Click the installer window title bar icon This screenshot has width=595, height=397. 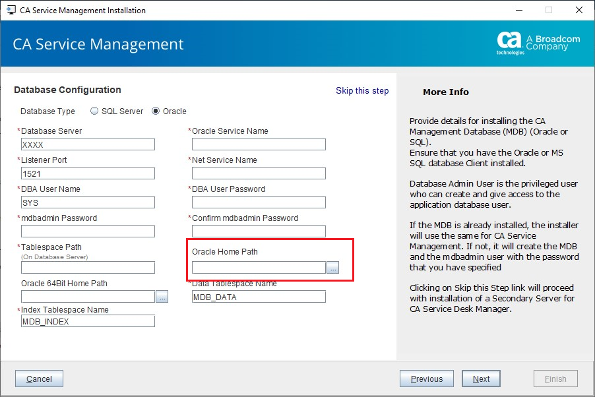click(11, 11)
